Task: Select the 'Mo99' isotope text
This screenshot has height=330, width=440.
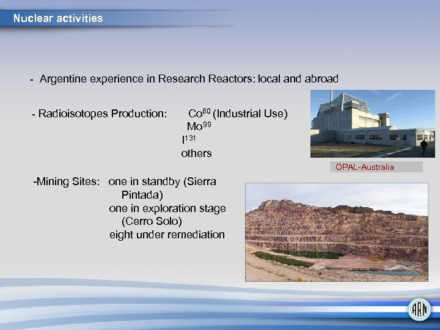Action: (x=199, y=127)
